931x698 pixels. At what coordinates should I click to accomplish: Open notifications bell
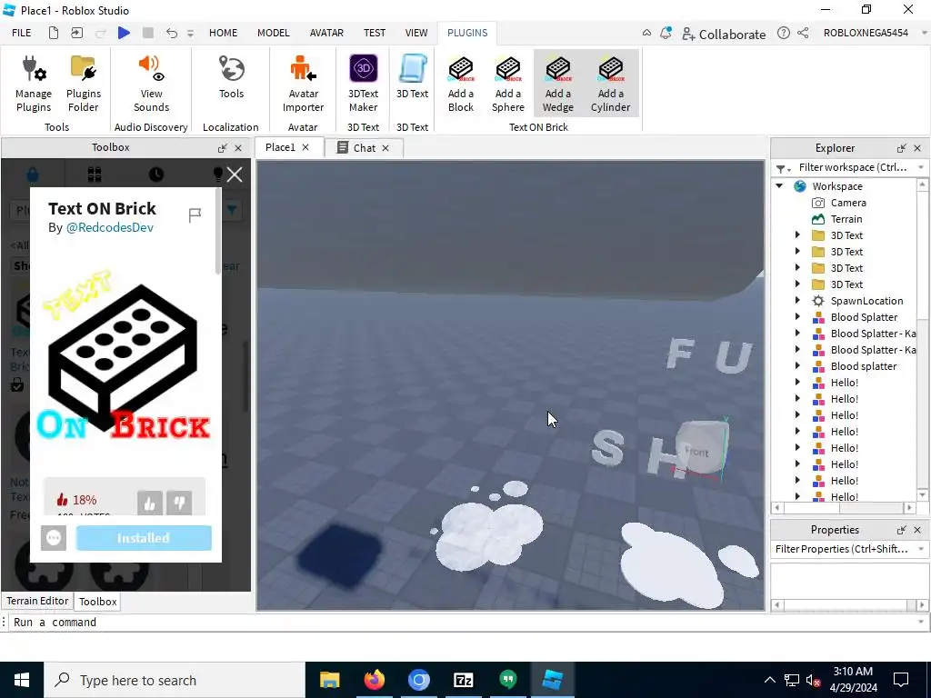(x=666, y=33)
